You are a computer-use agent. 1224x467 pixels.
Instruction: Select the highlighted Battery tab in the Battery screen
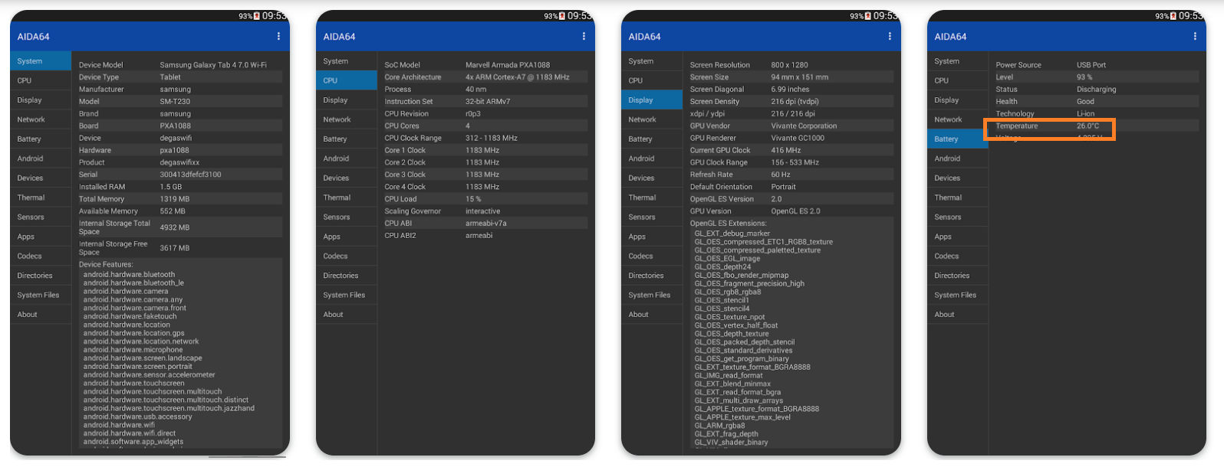(958, 139)
